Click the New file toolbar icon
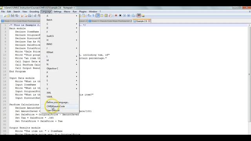251x141 pixels. point(4,16)
